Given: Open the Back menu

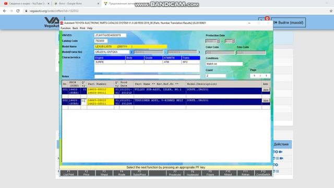Looking at the screenshot, I should tap(75, 28).
